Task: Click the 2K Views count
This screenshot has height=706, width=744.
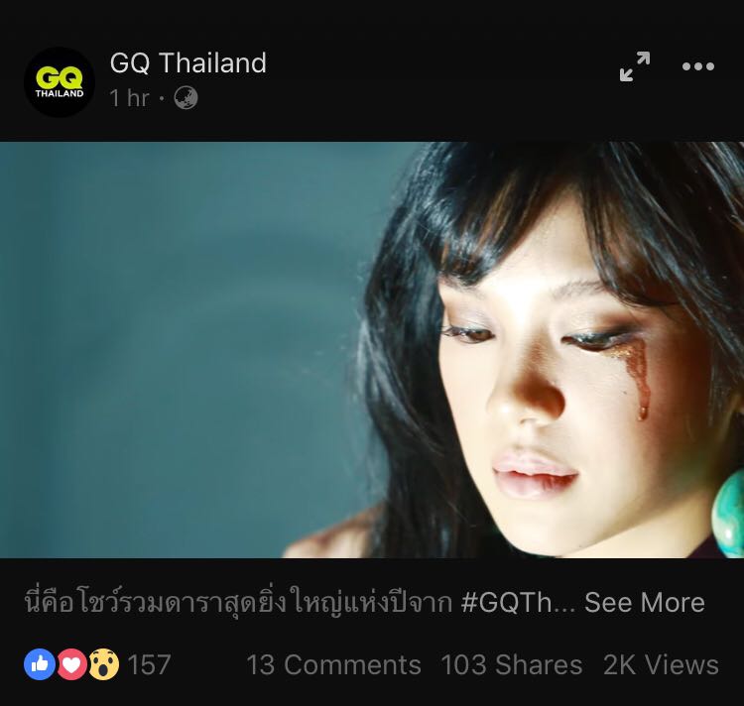Action: click(661, 664)
